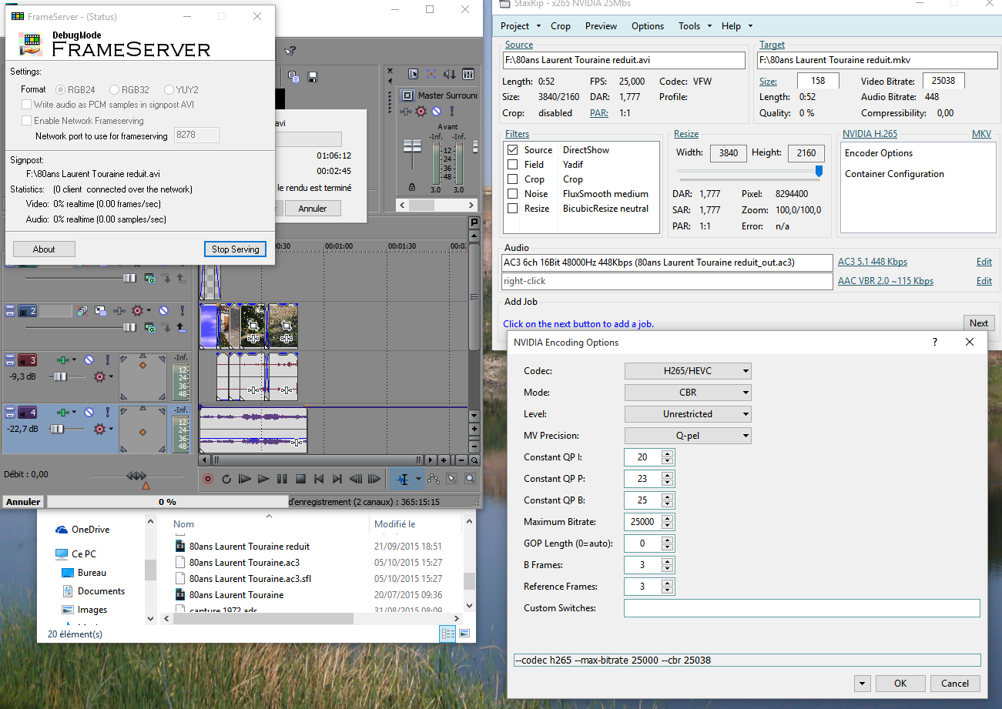Solo audio track 3

[x=108, y=360]
